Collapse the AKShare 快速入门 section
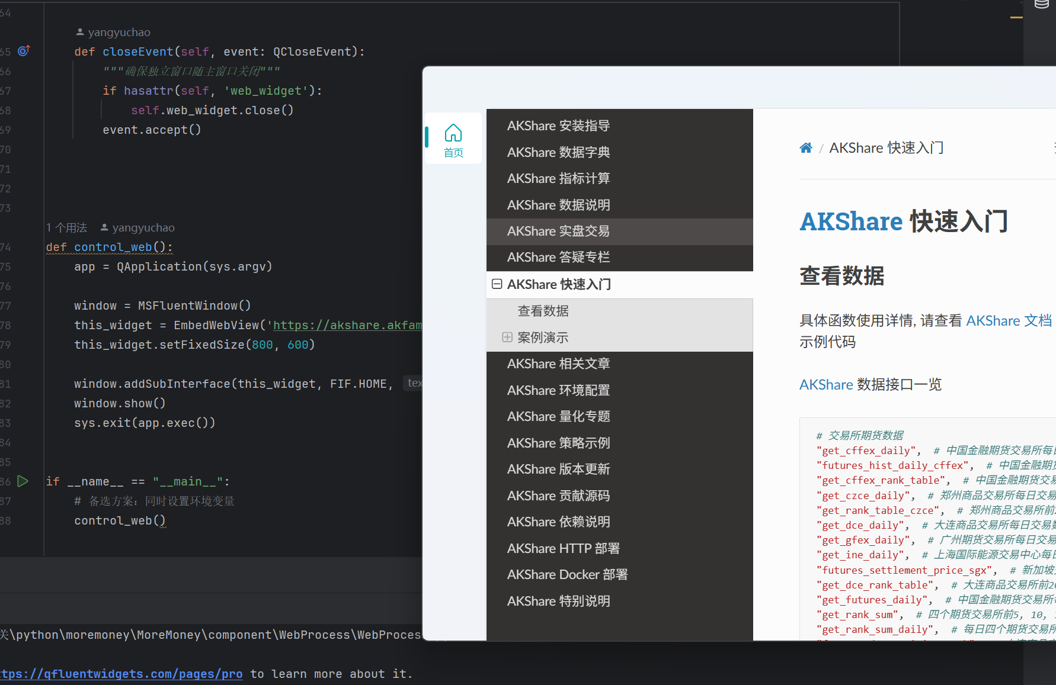Screen dimensions: 1056x685 tap(497, 284)
